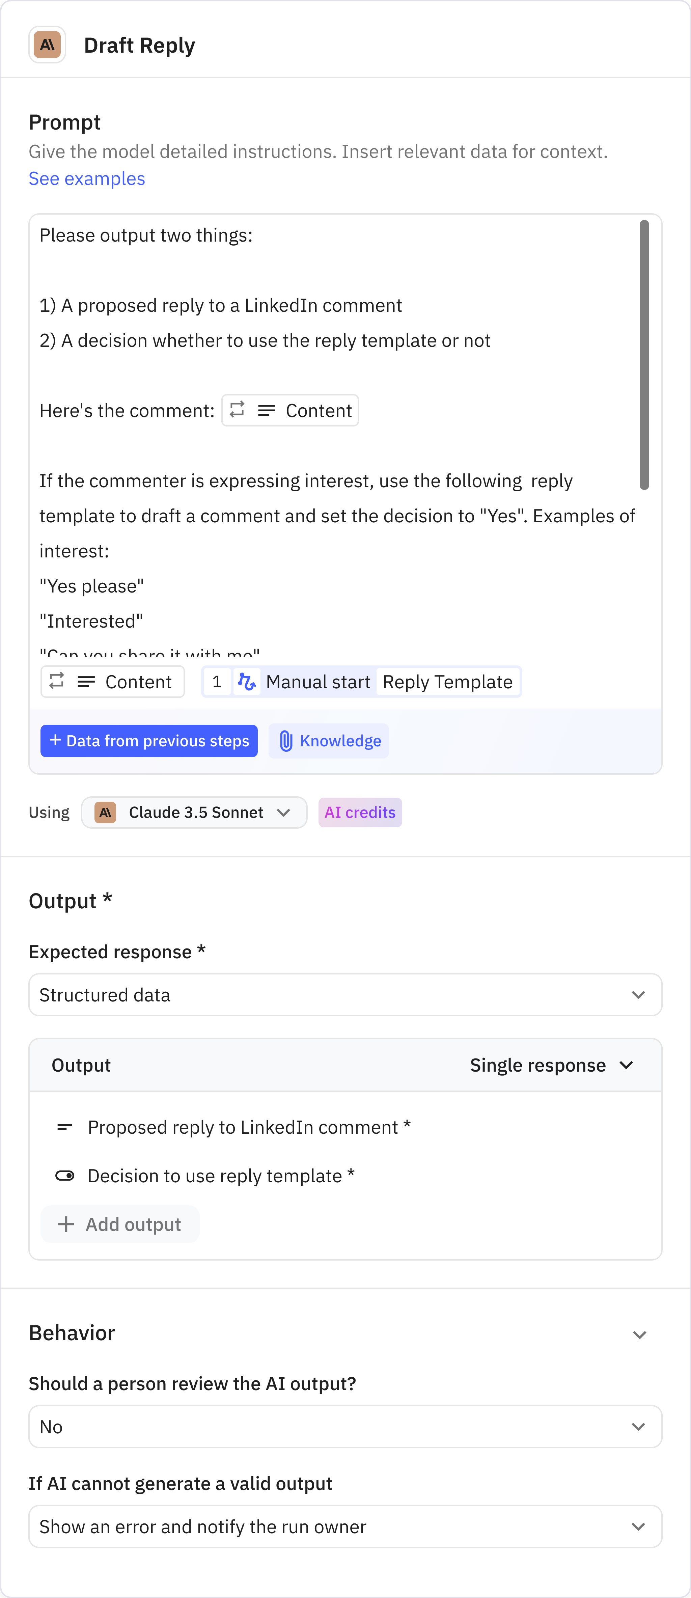Image resolution: width=691 pixels, height=1598 pixels.
Task: Click the Manual start trigger icon
Action: [x=247, y=682]
